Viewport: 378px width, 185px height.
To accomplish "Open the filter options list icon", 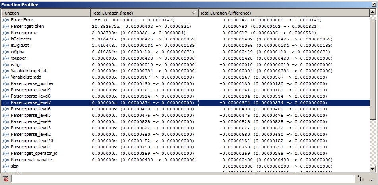I will click(361, 179).
